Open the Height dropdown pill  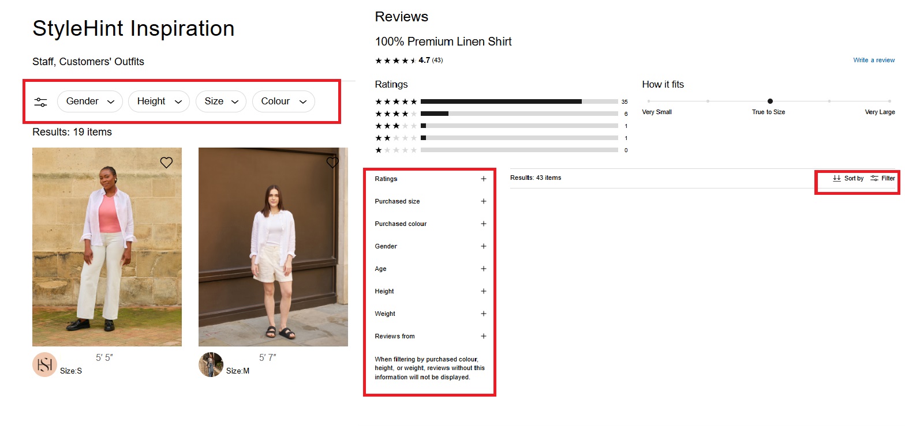point(159,101)
